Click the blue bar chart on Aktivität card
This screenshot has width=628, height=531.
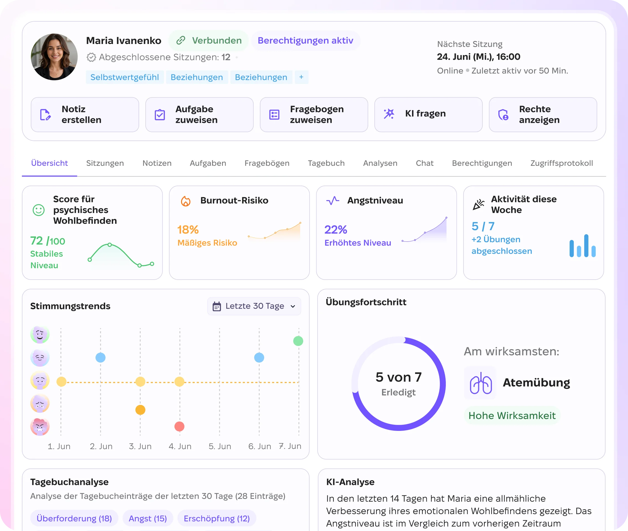582,246
